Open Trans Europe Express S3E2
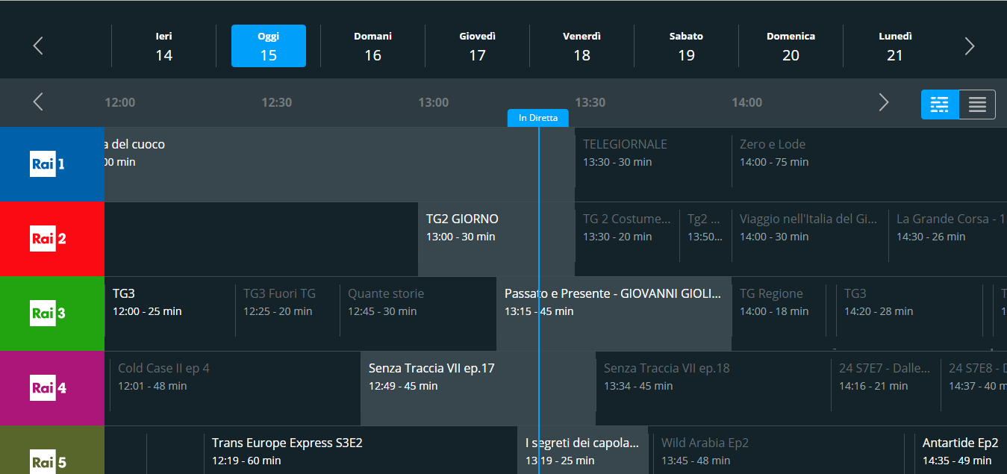The image size is (1007, 474). click(x=361, y=450)
